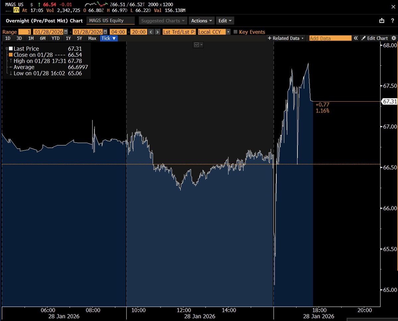
Task: Select the 6M range tab
Action: (x=42, y=38)
